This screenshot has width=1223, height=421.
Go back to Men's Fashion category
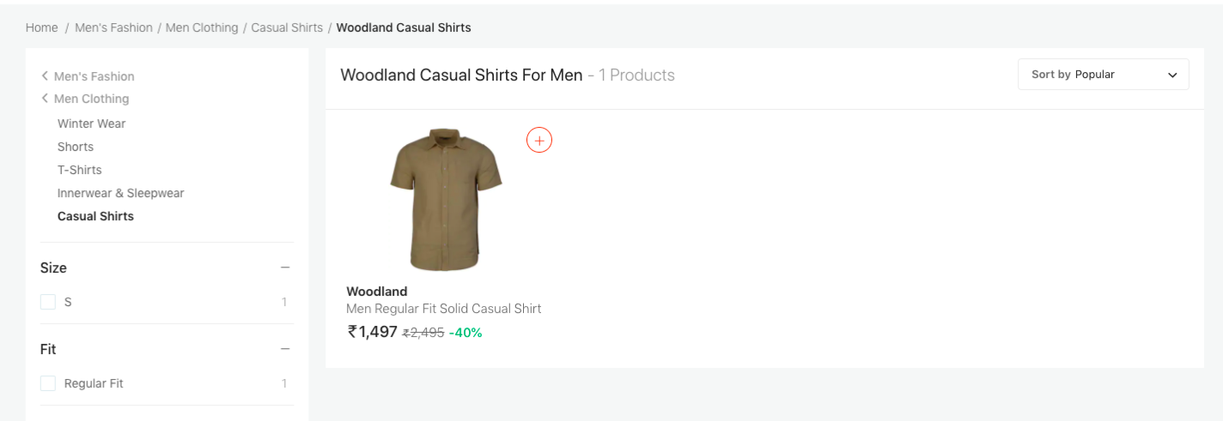(x=94, y=76)
